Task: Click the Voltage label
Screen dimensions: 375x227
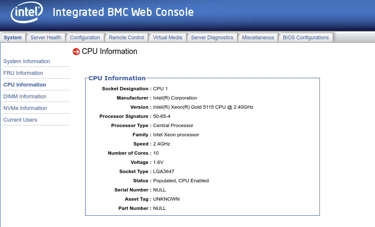Action: point(139,162)
